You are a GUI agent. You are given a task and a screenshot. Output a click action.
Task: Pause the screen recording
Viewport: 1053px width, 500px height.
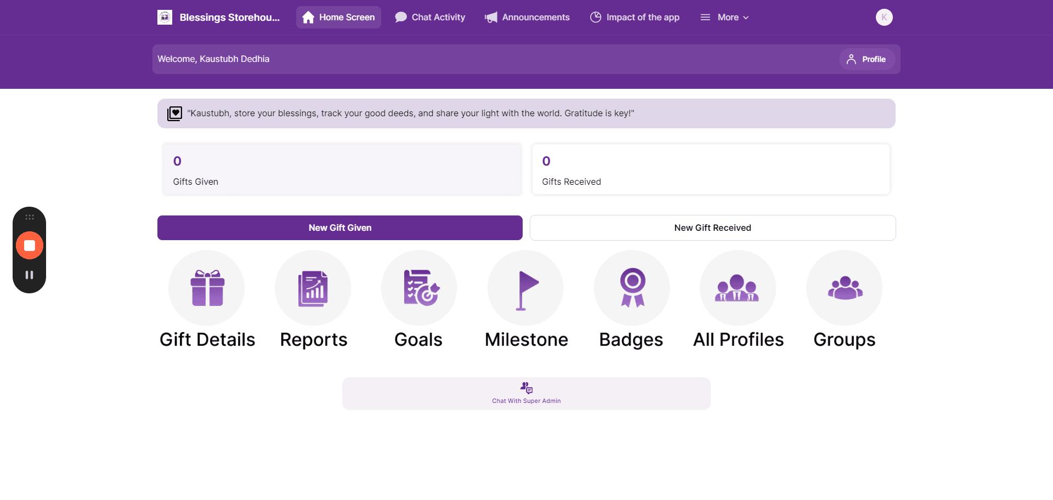click(x=30, y=275)
